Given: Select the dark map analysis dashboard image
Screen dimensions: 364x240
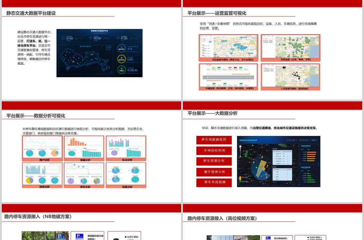Looking at the screenshot, I should pyautogui.click(x=279, y=161).
